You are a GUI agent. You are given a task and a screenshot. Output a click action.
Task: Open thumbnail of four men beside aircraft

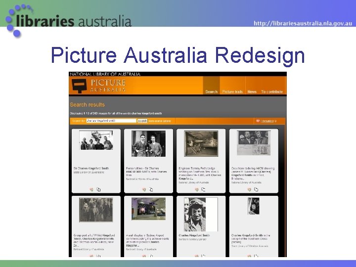click(96, 140)
